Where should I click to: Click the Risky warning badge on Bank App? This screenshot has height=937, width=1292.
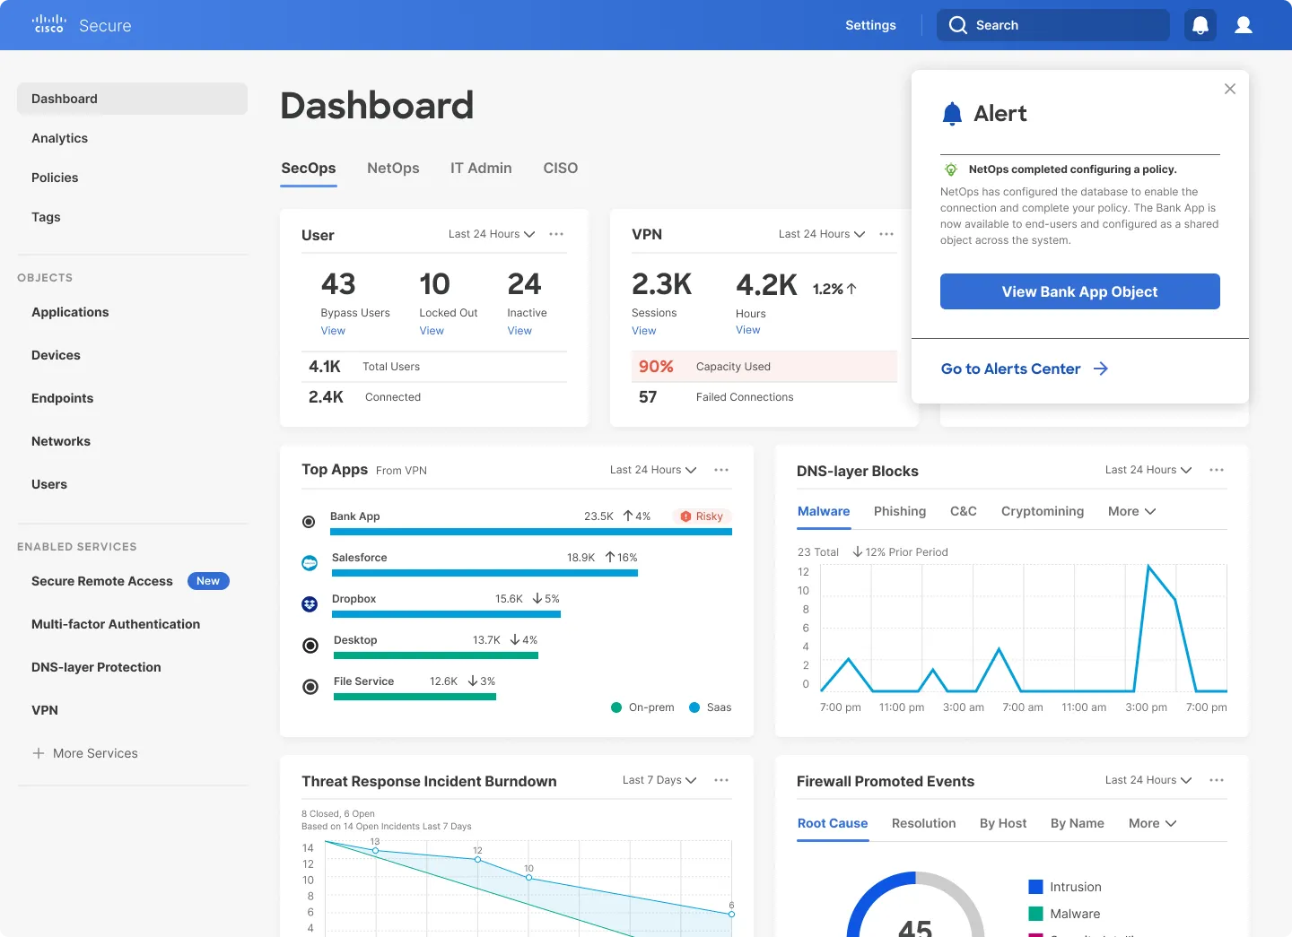click(702, 516)
